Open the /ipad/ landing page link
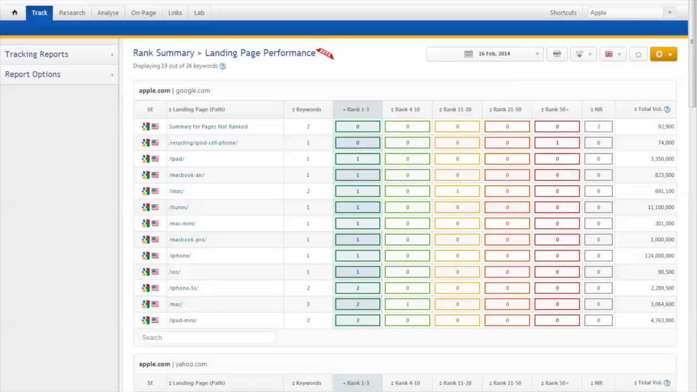This screenshot has height=392, width=697. click(176, 159)
